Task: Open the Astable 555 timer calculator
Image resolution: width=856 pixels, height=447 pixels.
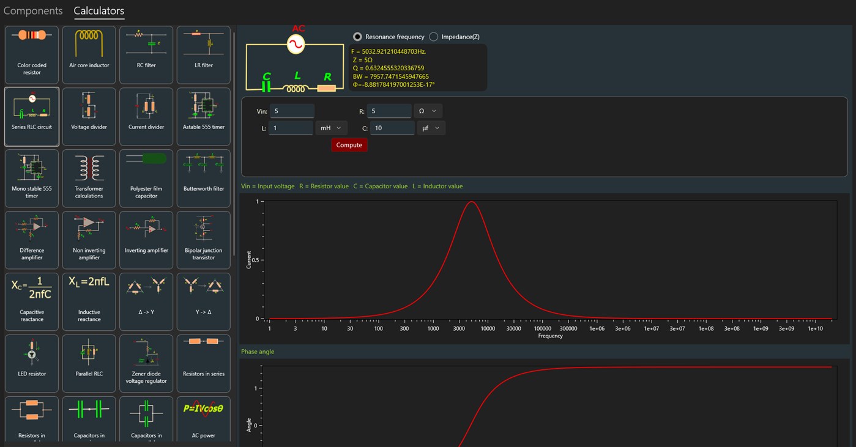Action: (204, 117)
